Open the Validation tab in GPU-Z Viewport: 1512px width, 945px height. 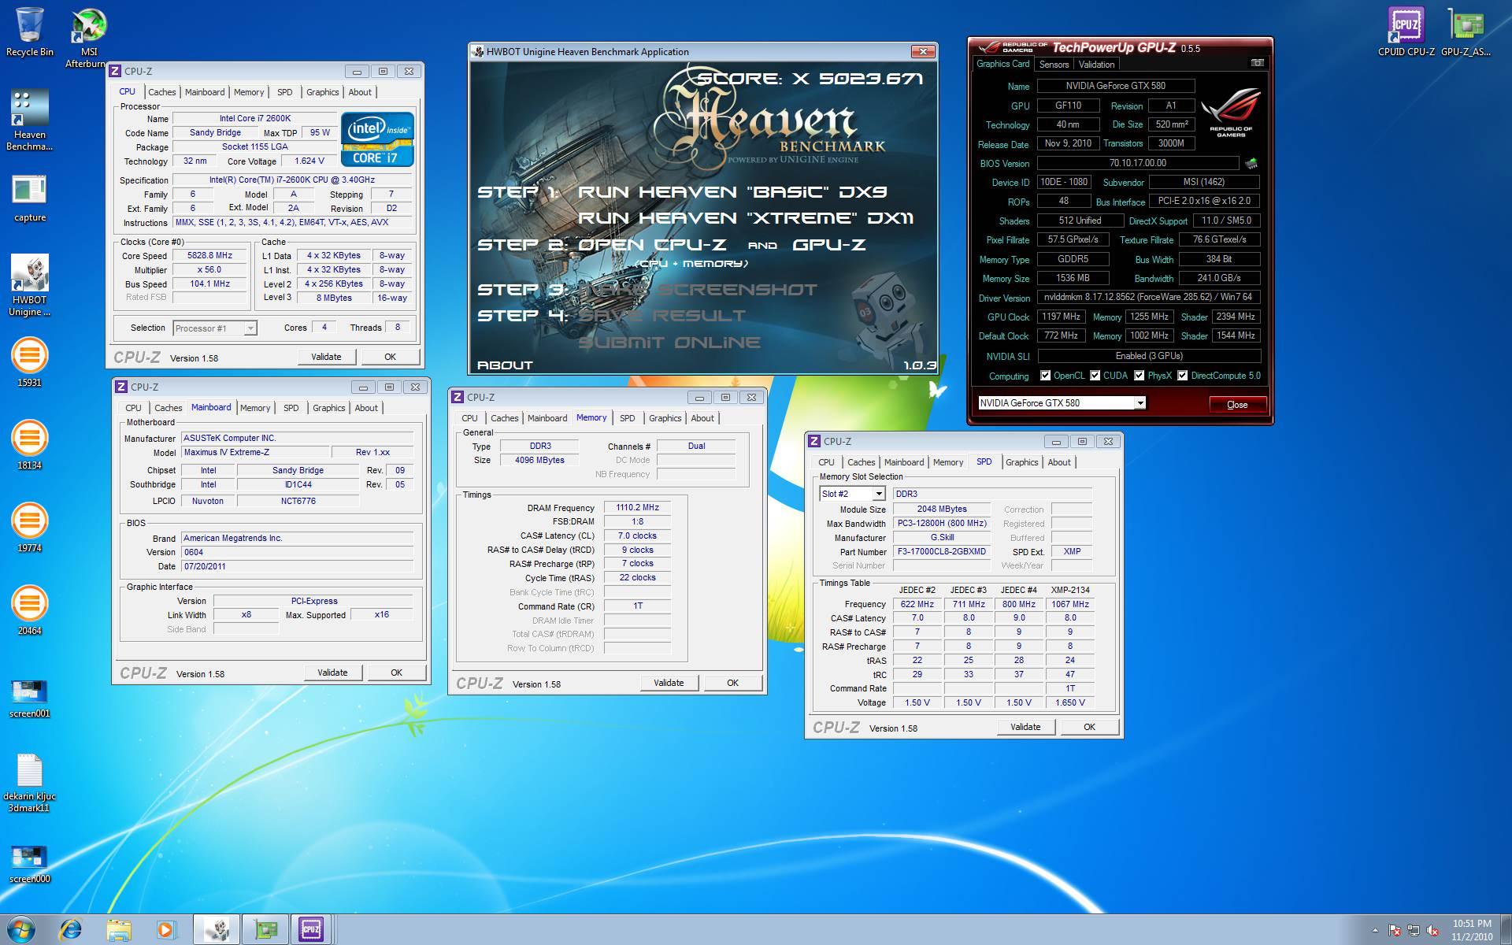pos(1096,65)
